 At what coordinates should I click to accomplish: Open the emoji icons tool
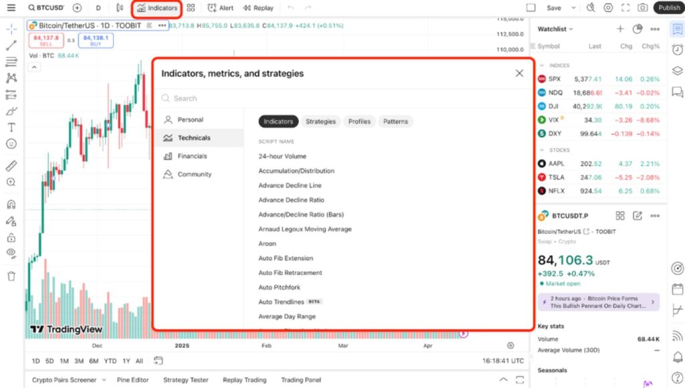coord(11,144)
